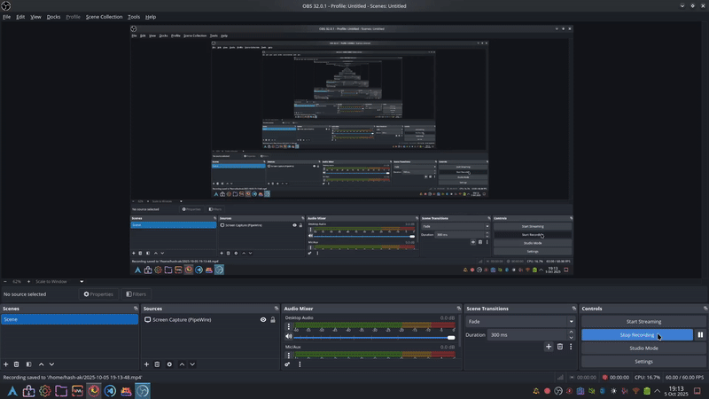Click the OBS preview canvas
Viewport: 709px width, 399px height.
pos(352,150)
